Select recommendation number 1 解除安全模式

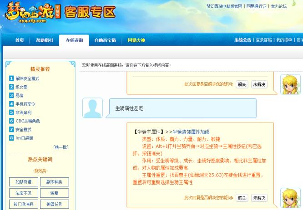click(27, 78)
